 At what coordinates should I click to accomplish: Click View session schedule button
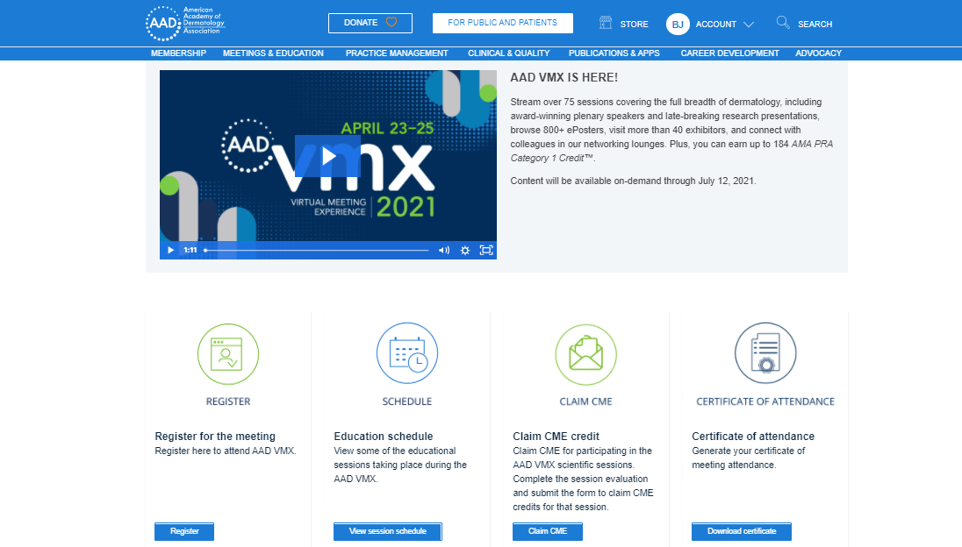[388, 531]
